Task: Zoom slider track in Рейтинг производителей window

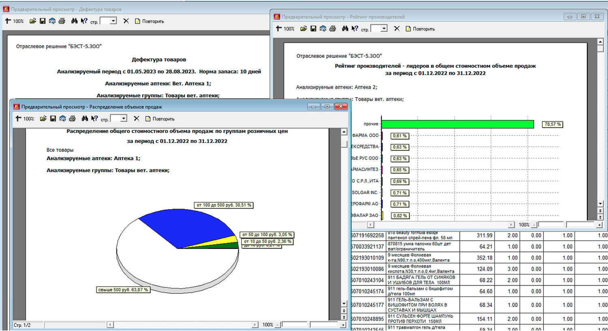Action: pyautogui.click(x=567, y=225)
